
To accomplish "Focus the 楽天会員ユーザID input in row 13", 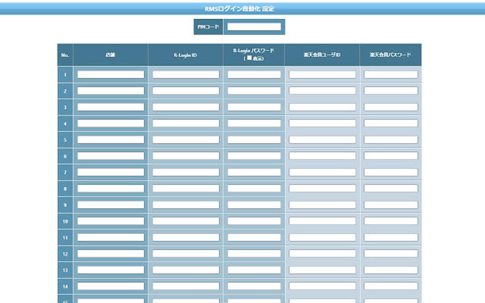I will pyautogui.click(x=322, y=270).
